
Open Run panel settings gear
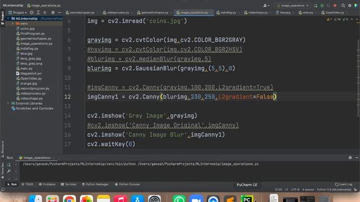pyautogui.click(x=350, y=158)
